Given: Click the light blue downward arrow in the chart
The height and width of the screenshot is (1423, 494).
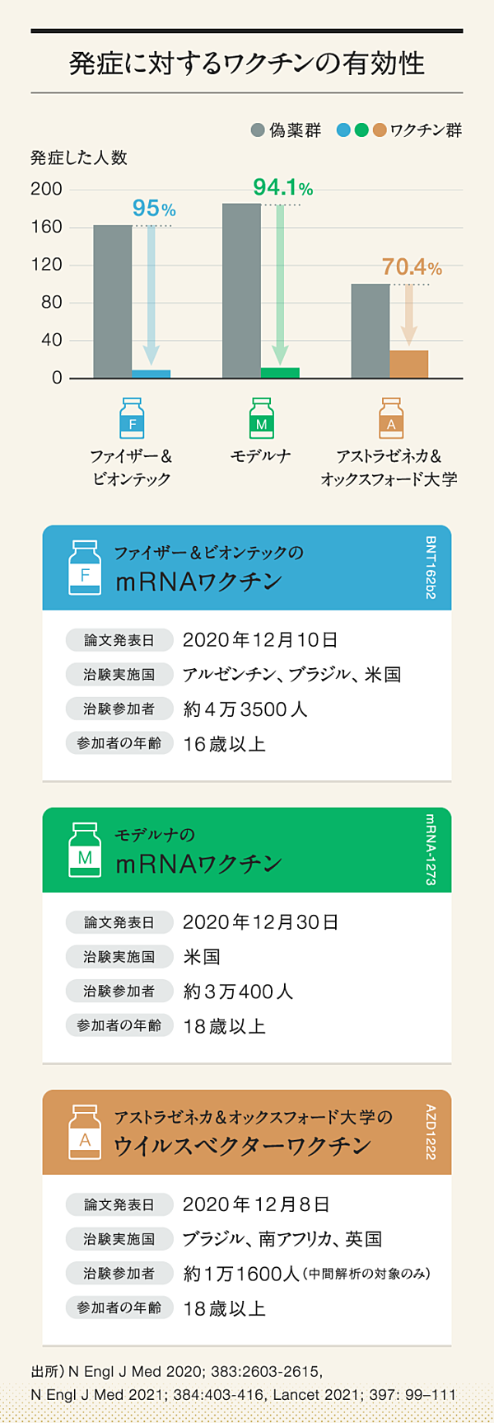Looking at the screenshot, I should 151,294.
